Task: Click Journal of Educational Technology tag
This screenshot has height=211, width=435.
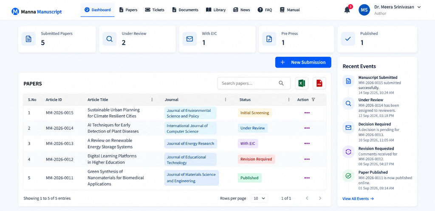Action: [190, 160]
